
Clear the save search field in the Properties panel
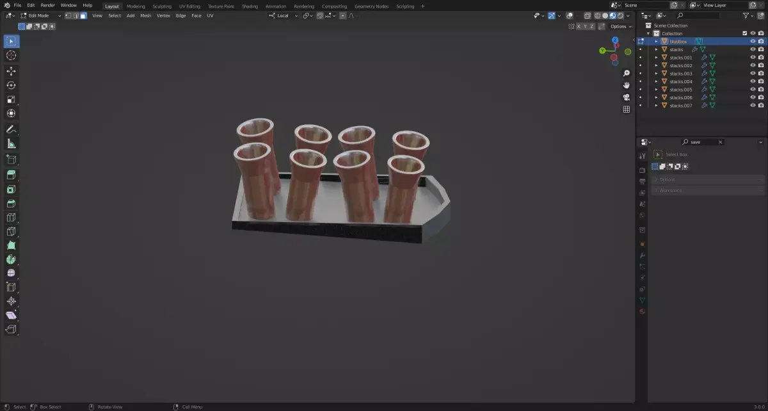(720, 142)
